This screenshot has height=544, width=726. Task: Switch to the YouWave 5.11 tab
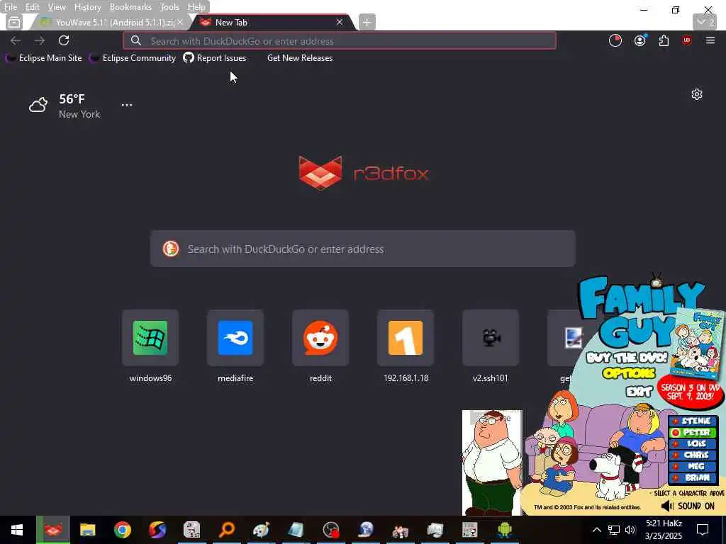111,22
